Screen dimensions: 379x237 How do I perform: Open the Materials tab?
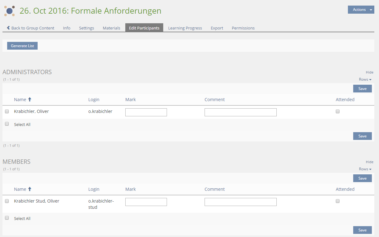[111, 28]
